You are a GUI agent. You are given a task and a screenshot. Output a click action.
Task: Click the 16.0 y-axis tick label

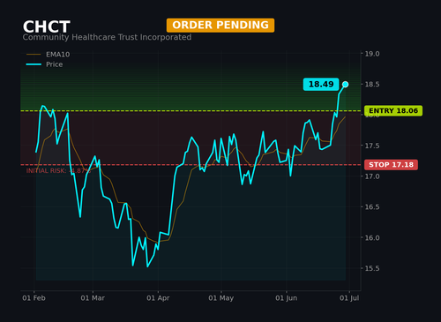click(x=372, y=237)
